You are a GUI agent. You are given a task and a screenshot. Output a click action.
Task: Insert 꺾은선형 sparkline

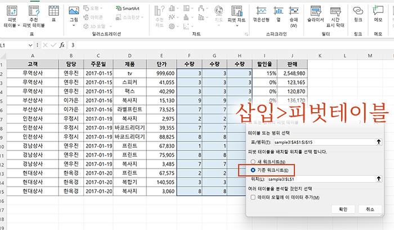click(x=261, y=15)
